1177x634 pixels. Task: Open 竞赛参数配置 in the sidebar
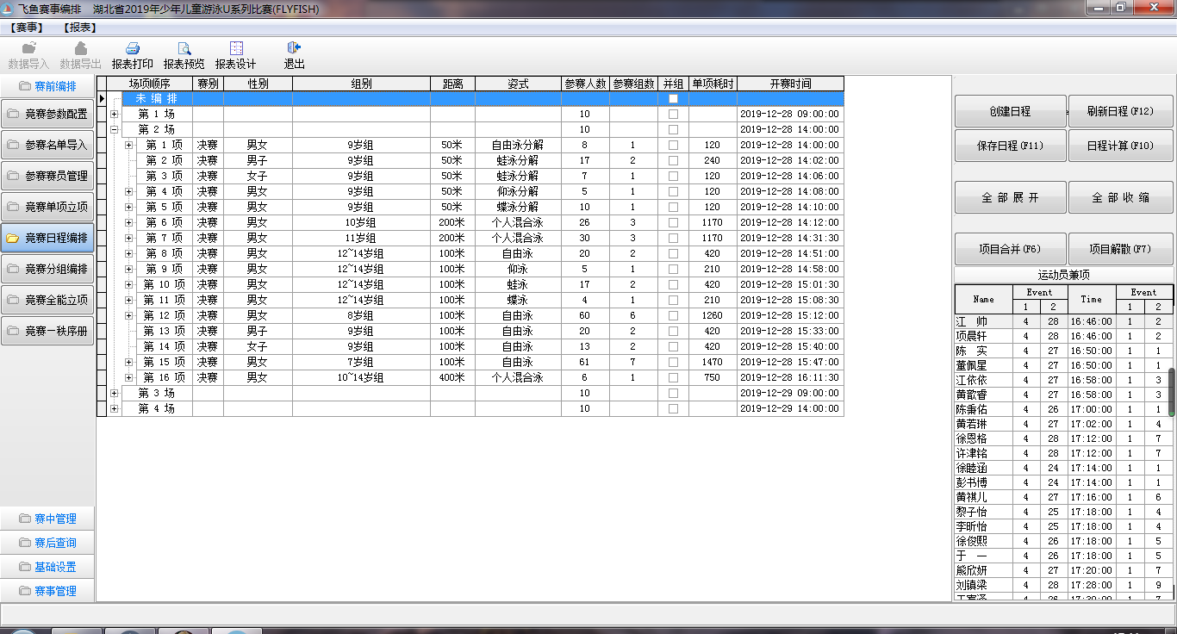[47, 114]
